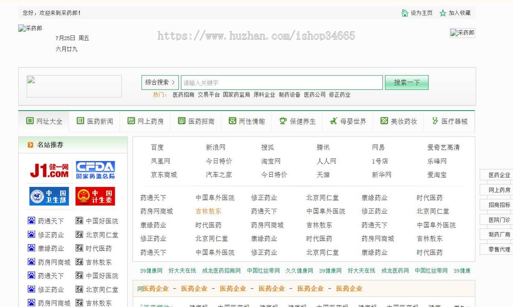This screenshot has height=307, width=513.
Task: Open the 新华网 site link
Action: coord(382,175)
